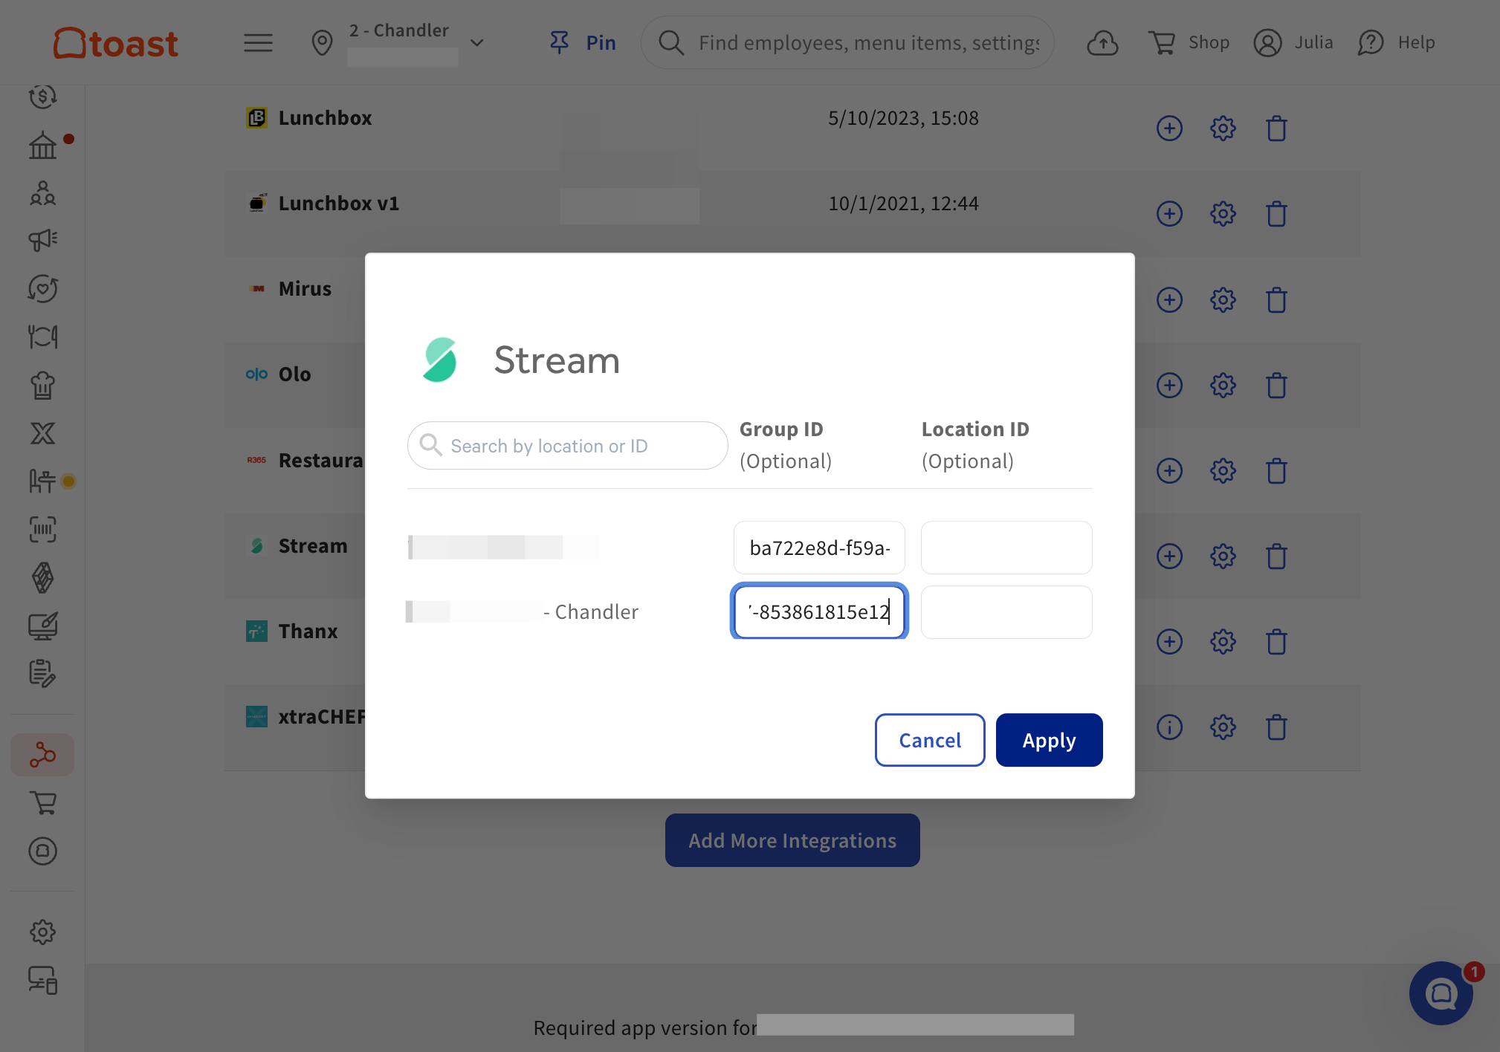Open the settings gear in the sidebar
This screenshot has height=1052, width=1500.
click(42, 932)
